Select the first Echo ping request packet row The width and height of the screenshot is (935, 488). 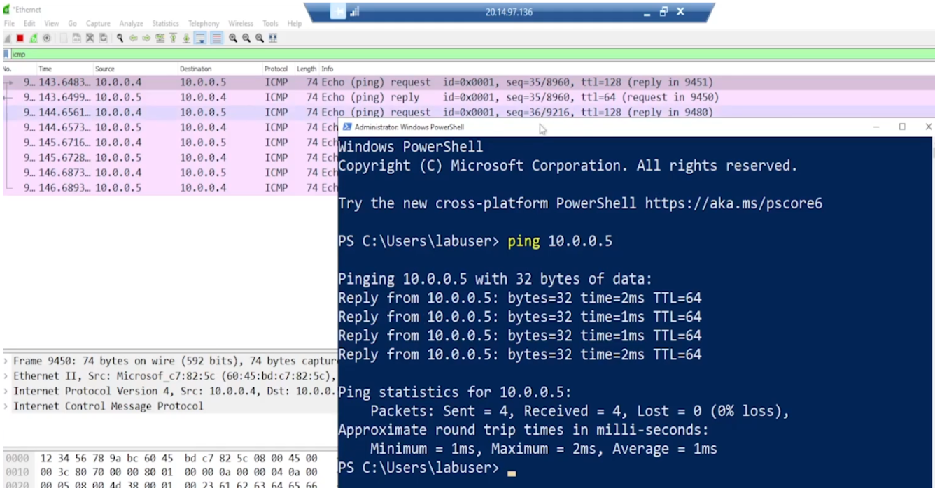(x=140, y=82)
